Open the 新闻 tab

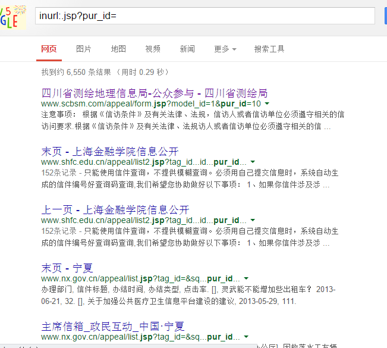[x=187, y=49]
